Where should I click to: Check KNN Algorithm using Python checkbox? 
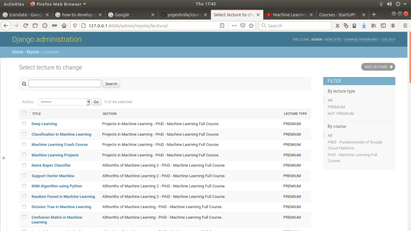click(x=24, y=186)
